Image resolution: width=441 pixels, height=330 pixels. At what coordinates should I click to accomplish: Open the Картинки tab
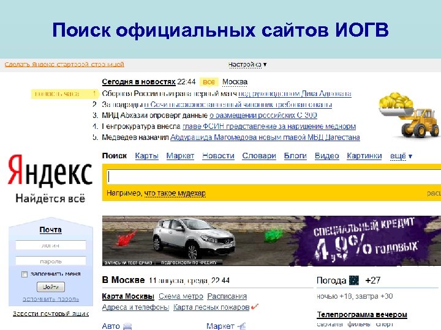click(x=364, y=156)
